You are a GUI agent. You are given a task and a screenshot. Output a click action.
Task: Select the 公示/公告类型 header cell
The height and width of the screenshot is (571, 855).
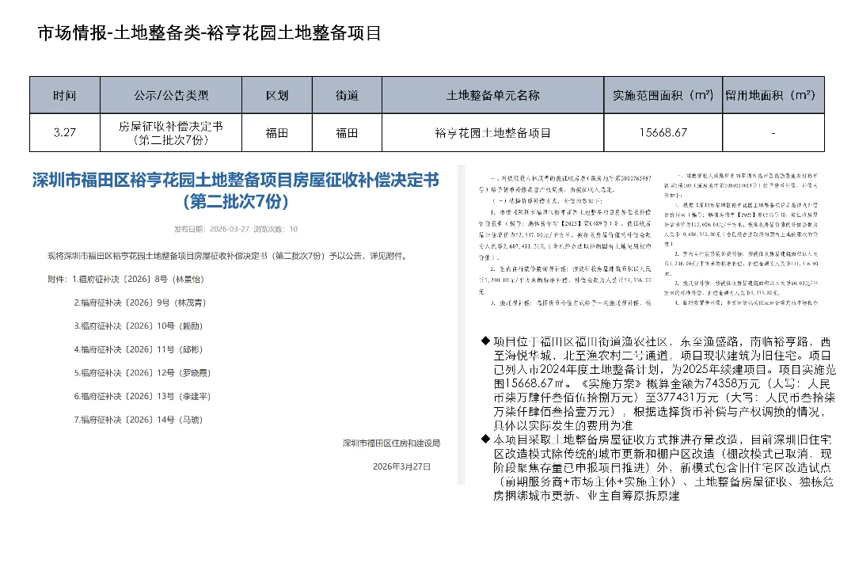tap(171, 96)
